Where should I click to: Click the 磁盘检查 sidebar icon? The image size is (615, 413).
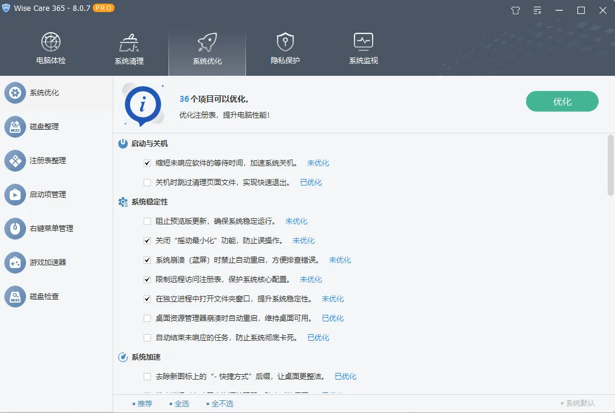tap(15, 297)
